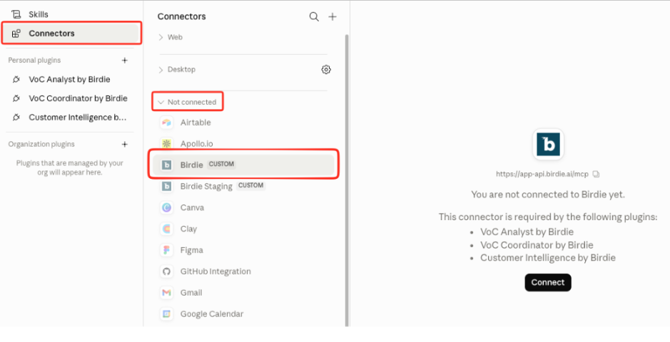Viewport: 670px width, 342px height.
Task: Select the Gmail connector
Action: point(243,293)
